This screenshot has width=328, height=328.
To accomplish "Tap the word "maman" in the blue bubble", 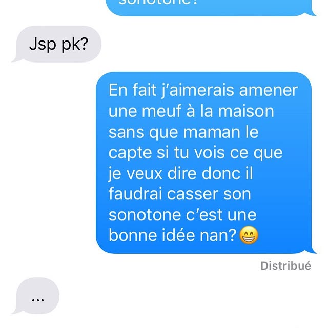I will (212, 132).
